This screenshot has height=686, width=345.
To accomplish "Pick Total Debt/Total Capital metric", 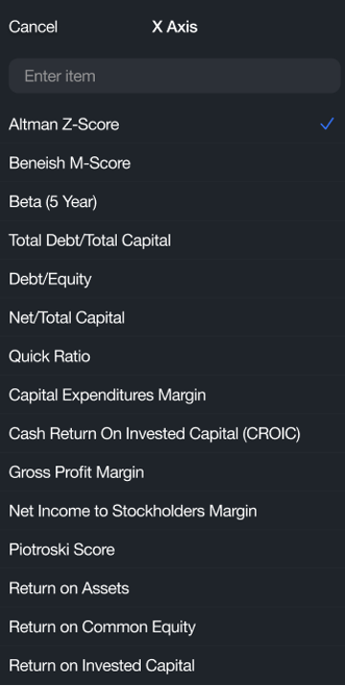I will (172, 240).
